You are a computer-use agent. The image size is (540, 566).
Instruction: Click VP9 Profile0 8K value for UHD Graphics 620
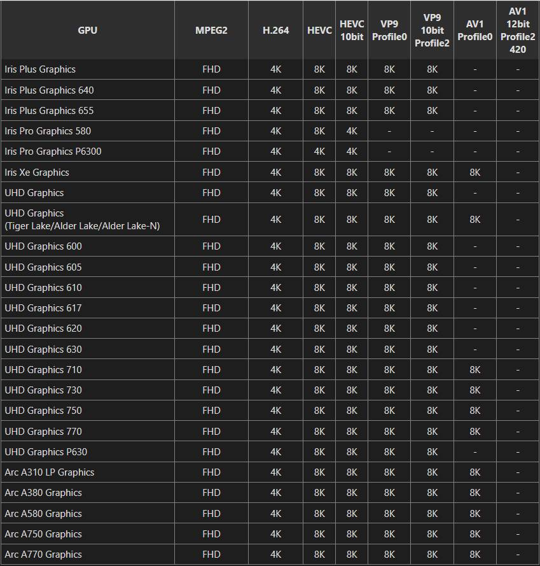click(389, 329)
